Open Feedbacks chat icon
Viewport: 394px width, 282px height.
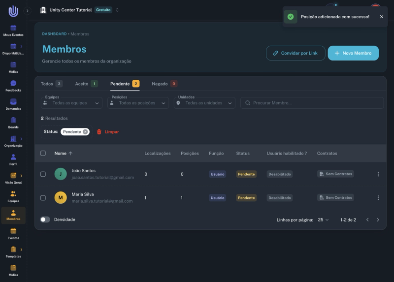13,83
